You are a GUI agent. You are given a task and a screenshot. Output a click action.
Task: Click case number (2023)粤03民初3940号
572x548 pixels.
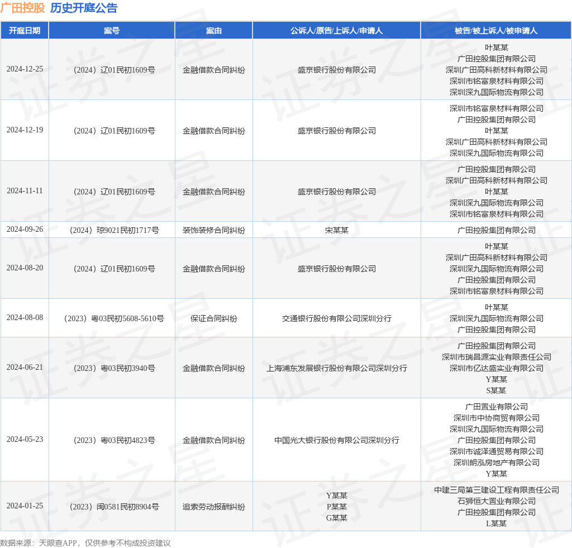tap(114, 369)
